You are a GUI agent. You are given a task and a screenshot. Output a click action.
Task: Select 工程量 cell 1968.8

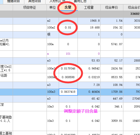(89, 21)
